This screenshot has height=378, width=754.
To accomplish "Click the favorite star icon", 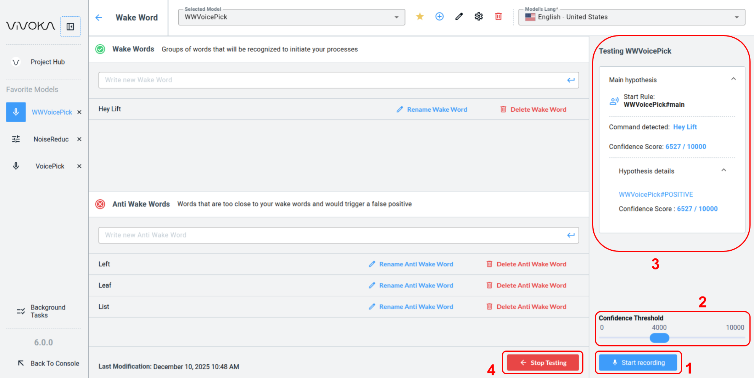I will point(420,16).
